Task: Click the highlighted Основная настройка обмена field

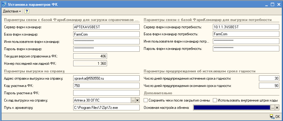Action: coord(232,108)
